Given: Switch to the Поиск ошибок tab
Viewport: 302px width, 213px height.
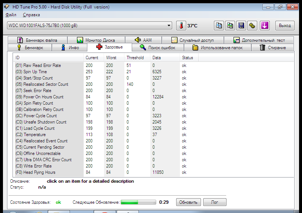Looking at the screenshot, I should (158, 48).
